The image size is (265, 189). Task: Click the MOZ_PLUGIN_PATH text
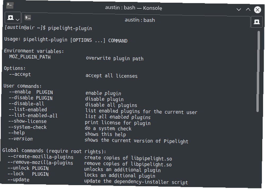(x=30, y=57)
